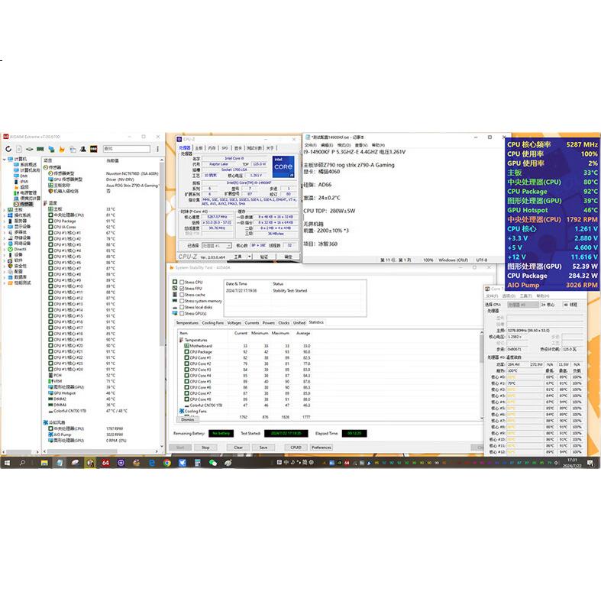
Task: Enable the Stress GPU(s) checkbox
Action: [x=182, y=313]
